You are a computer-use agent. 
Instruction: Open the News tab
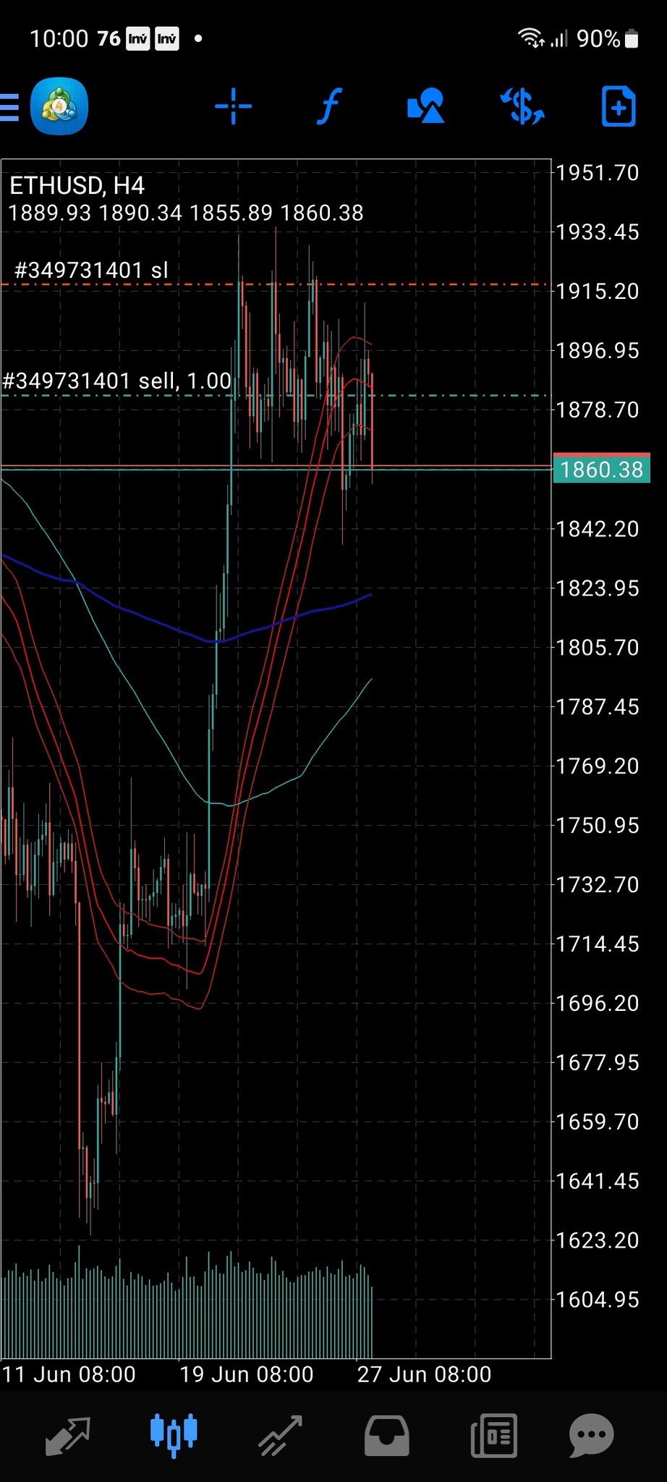click(x=493, y=1435)
